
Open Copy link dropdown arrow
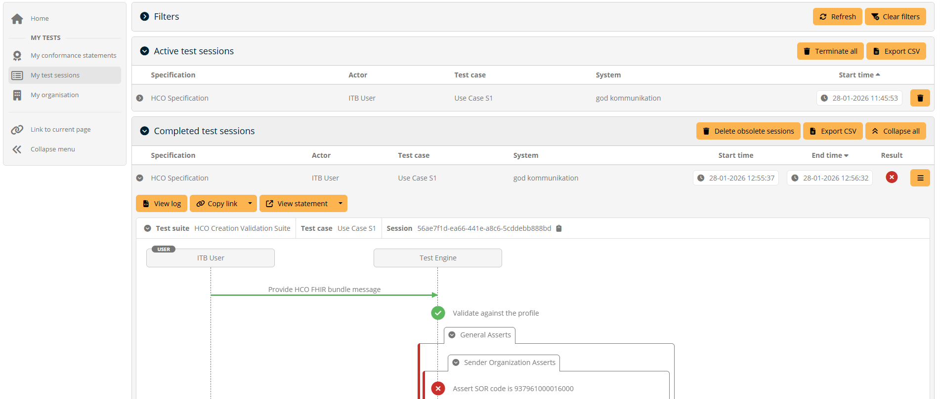[250, 204]
